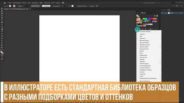Click fill/stroke indicator in Swatches panel

click(x=138, y=16)
